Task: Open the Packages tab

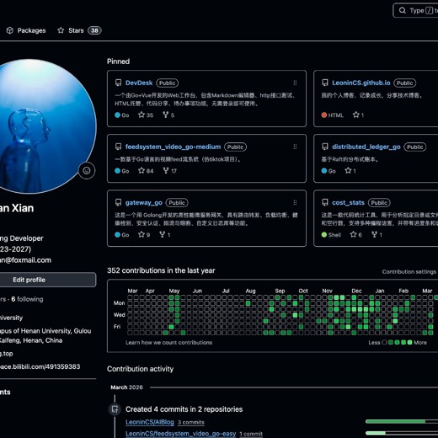Action: pyautogui.click(x=26, y=30)
